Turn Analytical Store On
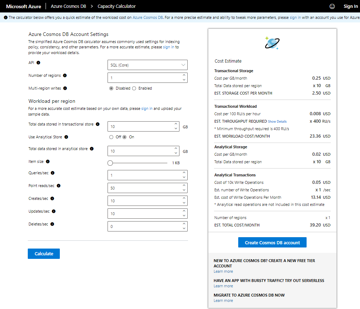 click(124, 137)
